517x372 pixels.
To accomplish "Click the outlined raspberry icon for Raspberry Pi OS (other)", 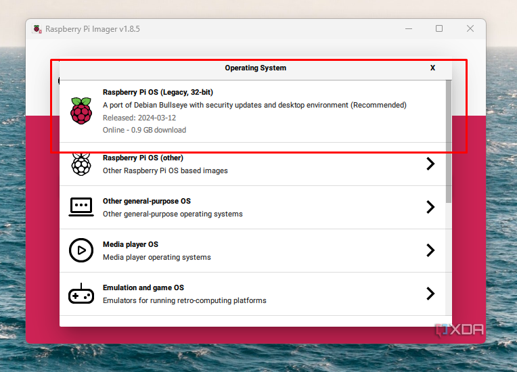I will coord(81,164).
